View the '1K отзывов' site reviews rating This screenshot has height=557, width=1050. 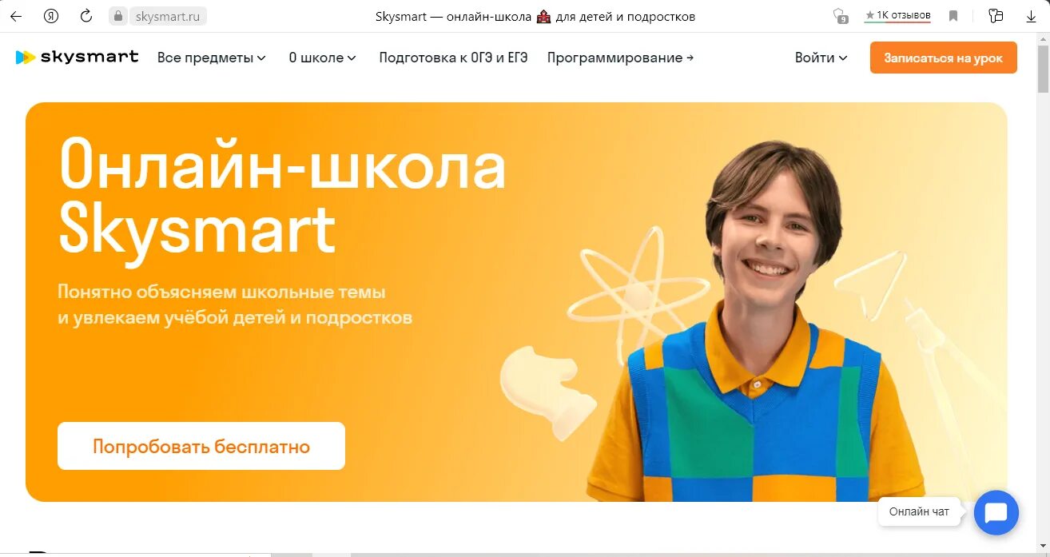coord(897,15)
